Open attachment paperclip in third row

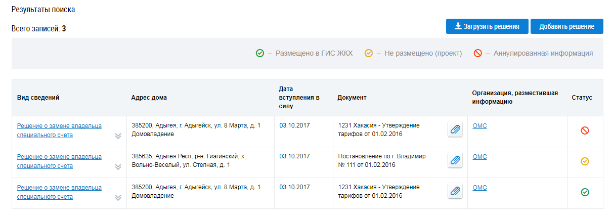pyautogui.click(x=455, y=191)
